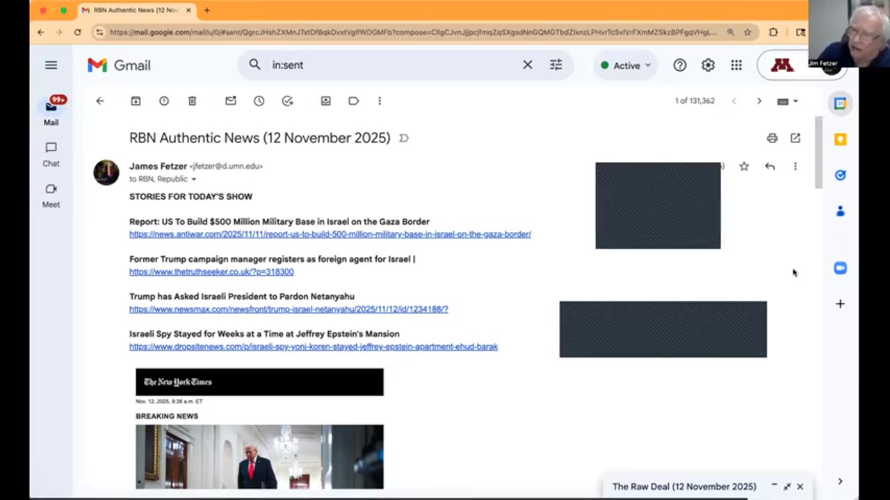Expand The Raw Deal compose to full screen

click(787, 487)
